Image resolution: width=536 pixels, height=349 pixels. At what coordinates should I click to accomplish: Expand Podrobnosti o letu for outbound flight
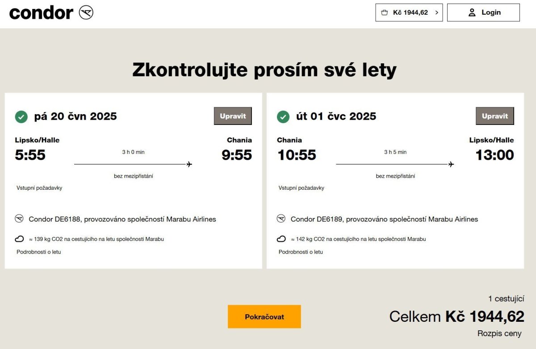pos(39,252)
